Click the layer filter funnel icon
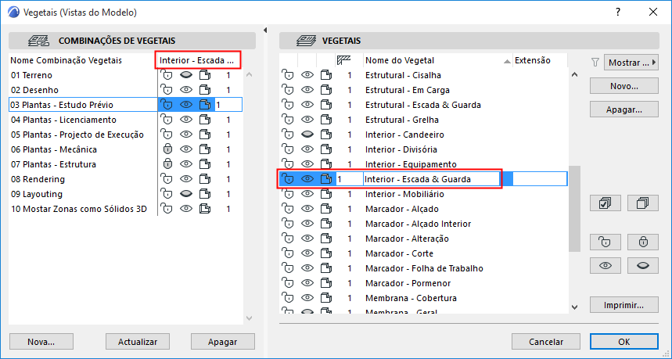 (595, 62)
